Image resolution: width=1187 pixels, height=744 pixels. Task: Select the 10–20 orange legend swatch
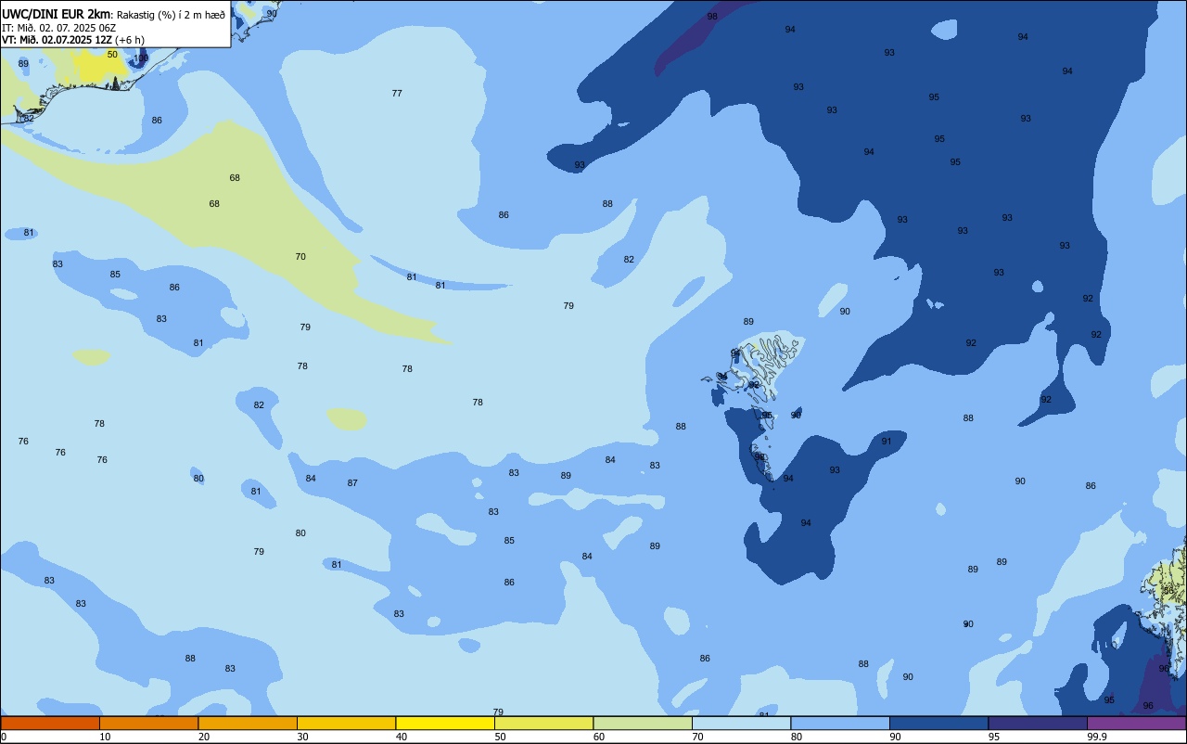pos(148,723)
